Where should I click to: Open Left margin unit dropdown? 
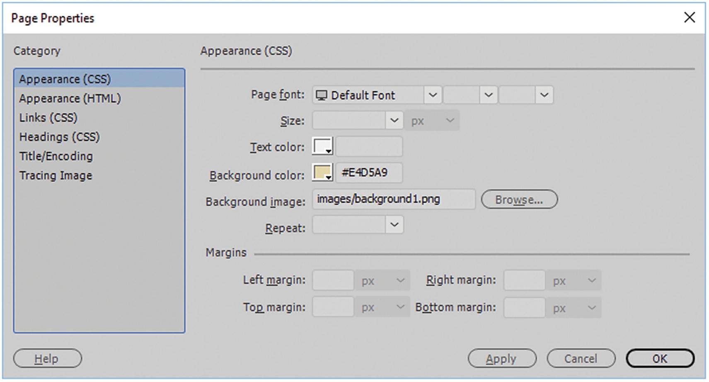pos(382,281)
